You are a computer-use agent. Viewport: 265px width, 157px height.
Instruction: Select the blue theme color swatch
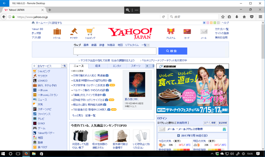(204, 23)
